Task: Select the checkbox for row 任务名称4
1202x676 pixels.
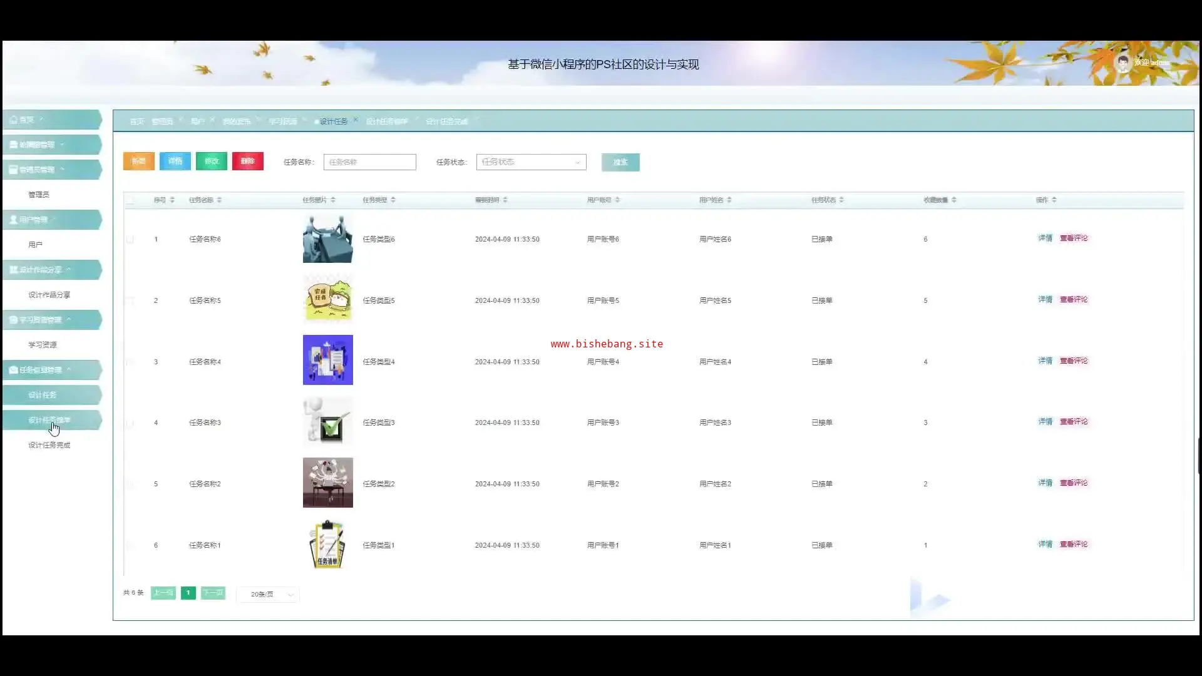Action: coord(130,362)
